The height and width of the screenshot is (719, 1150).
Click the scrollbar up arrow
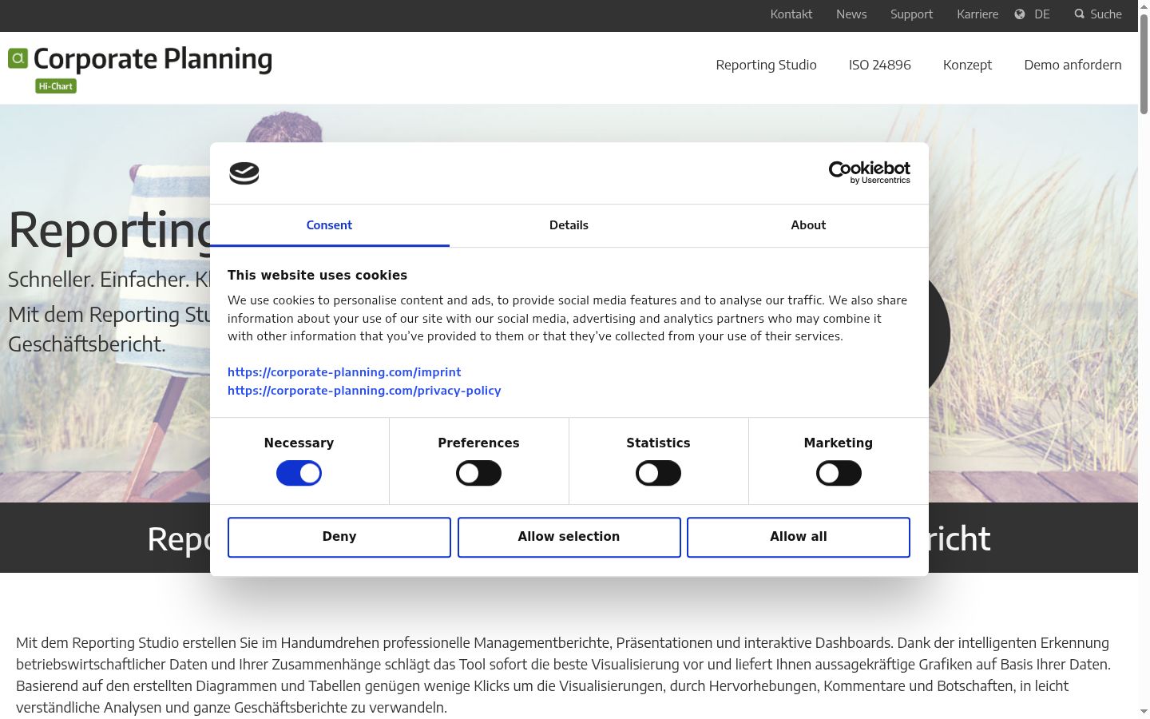click(1144, 6)
